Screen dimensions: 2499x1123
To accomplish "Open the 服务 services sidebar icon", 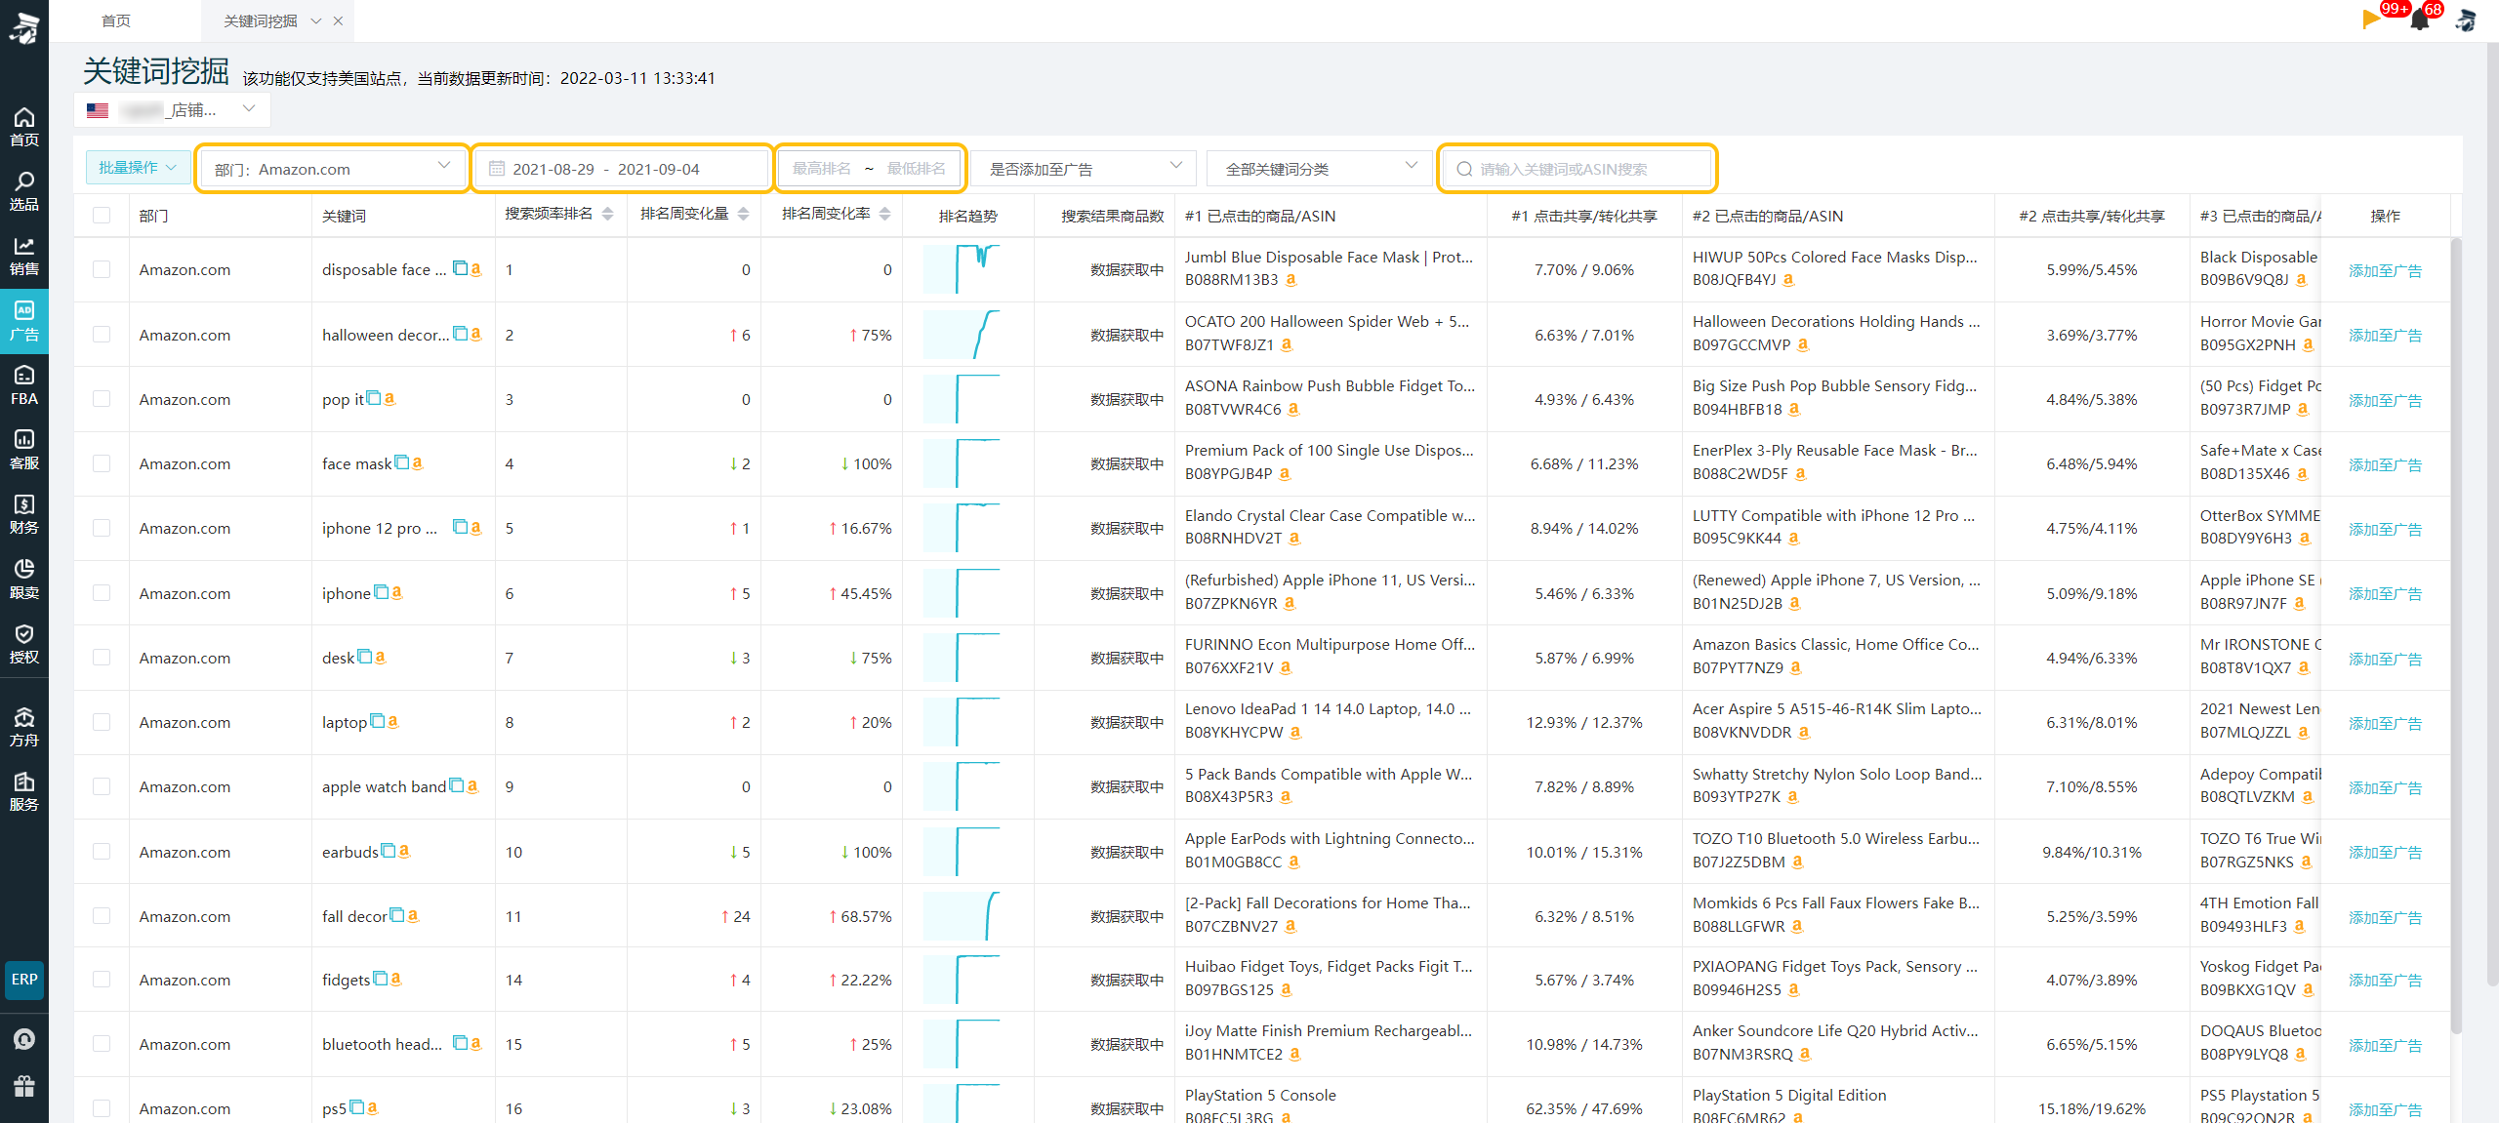I will (x=23, y=791).
